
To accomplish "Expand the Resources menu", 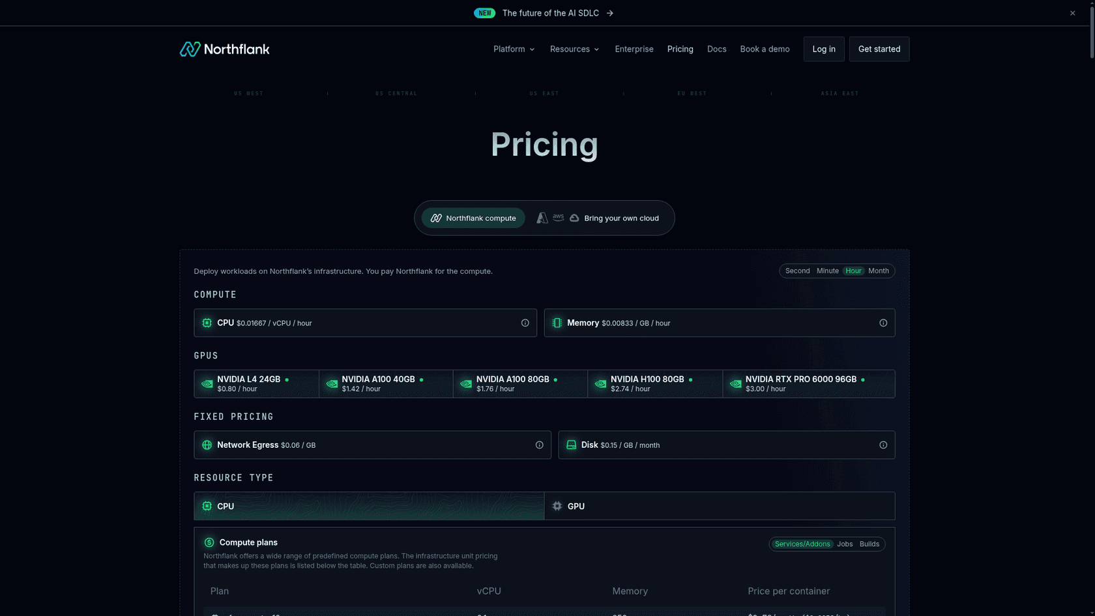I will pyautogui.click(x=574, y=49).
